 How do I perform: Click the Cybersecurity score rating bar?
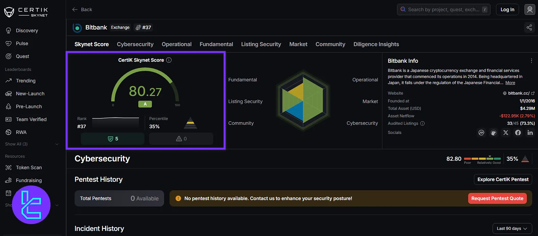482,159
